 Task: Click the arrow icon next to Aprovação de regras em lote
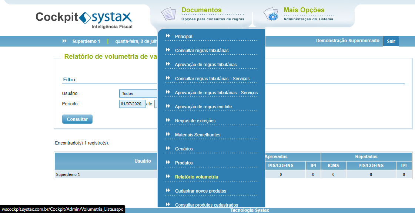tap(168, 106)
